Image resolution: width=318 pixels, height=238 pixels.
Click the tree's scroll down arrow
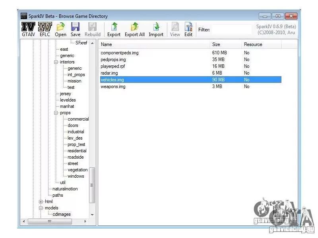click(92, 215)
